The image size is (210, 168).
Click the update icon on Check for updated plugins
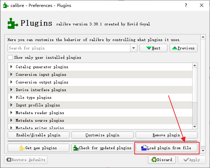click(75, 148)
